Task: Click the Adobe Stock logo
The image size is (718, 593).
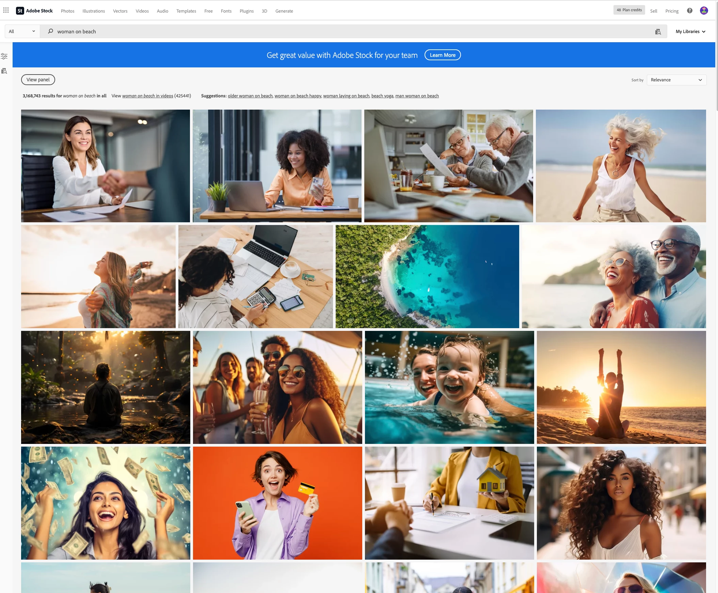Action: [34, 11]
